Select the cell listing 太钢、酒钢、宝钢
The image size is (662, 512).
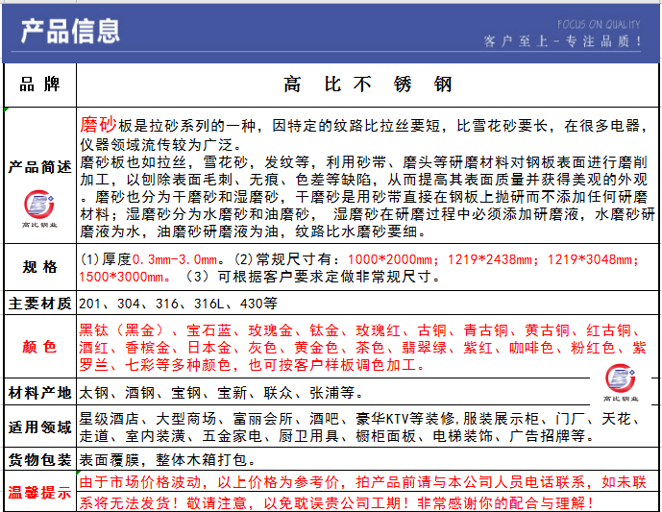click(367, 392)
